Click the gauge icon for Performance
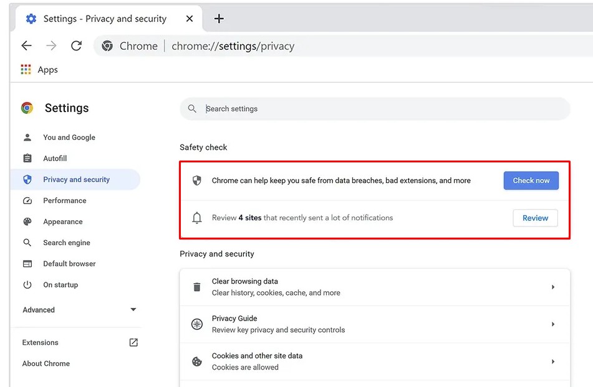The width and height of the screenshot is (593, 387). (x=27, y=201)
